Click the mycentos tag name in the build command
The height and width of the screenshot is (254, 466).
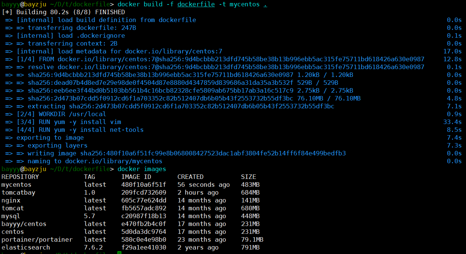tap(244, 4)
